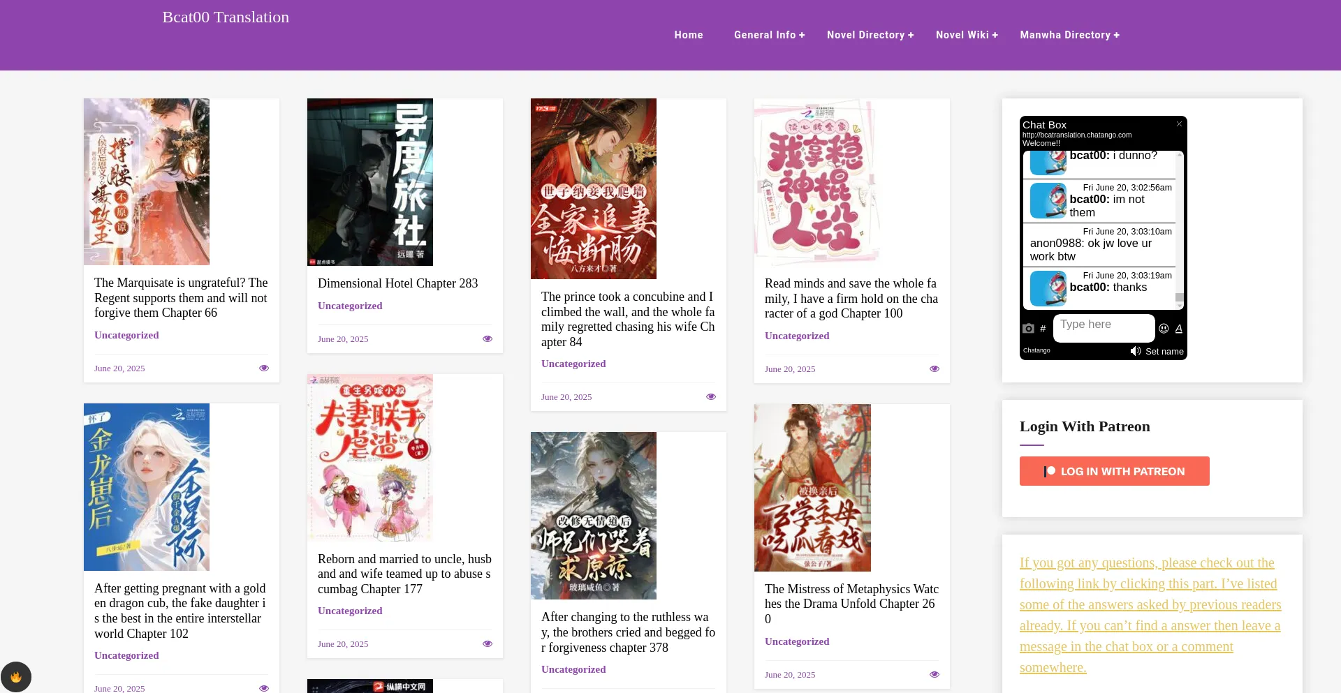Open Dimensional Hotel Chapter 283 title link
1341x693 pixels.
(397, 283)
